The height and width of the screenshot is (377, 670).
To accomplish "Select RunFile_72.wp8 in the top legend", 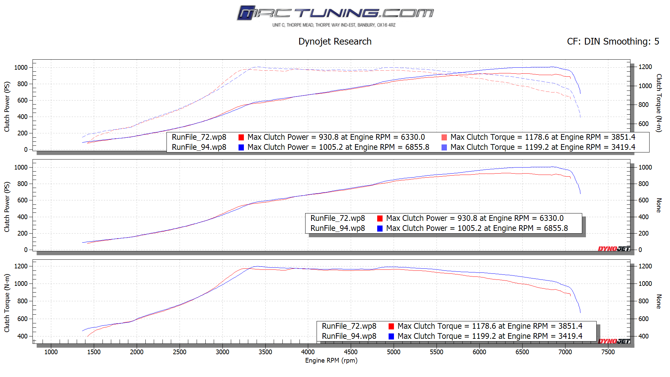I will 199,137.
